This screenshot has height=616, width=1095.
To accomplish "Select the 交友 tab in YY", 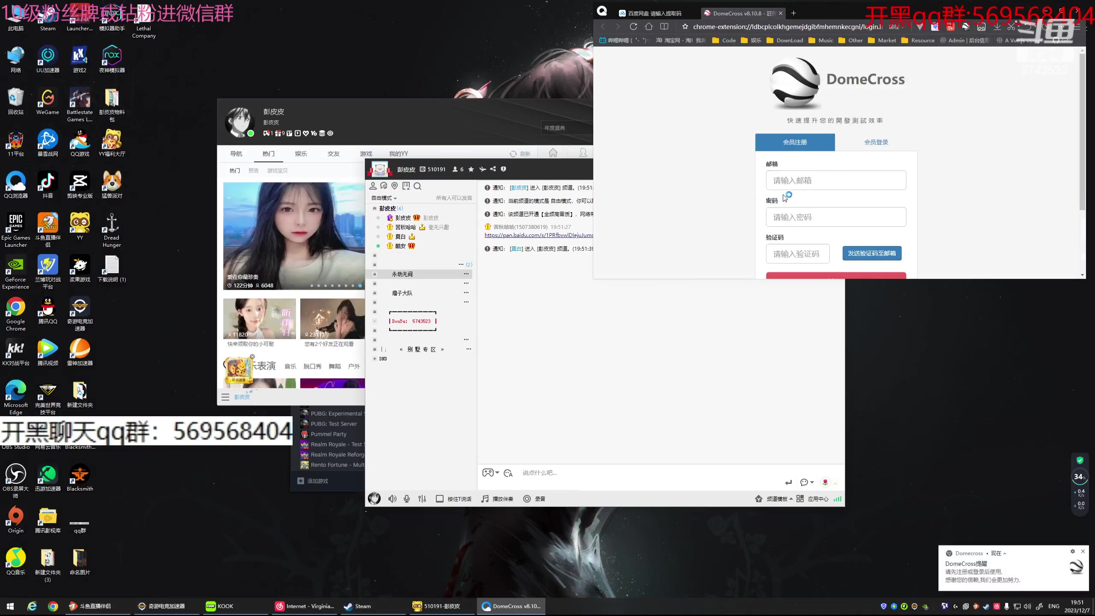I will click(x=334, y=154).
